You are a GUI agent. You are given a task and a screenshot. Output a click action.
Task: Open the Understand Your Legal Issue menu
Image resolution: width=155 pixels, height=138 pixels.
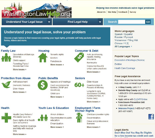coord(27,22)
